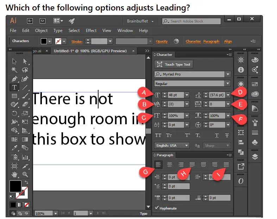Toggle Underline in Character panel
The width and height of the screenshot is (277, 219).
[x=217, y=135]
